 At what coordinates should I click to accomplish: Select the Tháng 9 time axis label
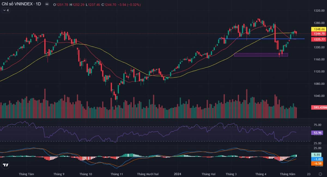59,174
